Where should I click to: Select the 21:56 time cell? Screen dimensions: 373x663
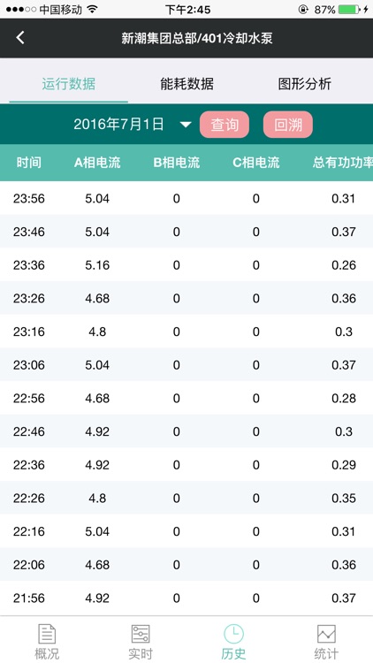pyautogui.click(x=29, y=598)
